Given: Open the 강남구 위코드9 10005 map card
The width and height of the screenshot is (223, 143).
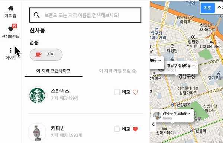Looking at the screenshot, I should 172,116.
